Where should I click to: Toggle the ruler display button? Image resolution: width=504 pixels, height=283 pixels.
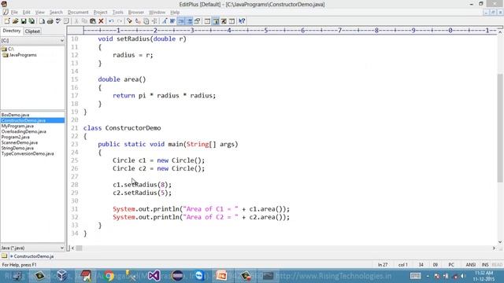coord(181,21)
